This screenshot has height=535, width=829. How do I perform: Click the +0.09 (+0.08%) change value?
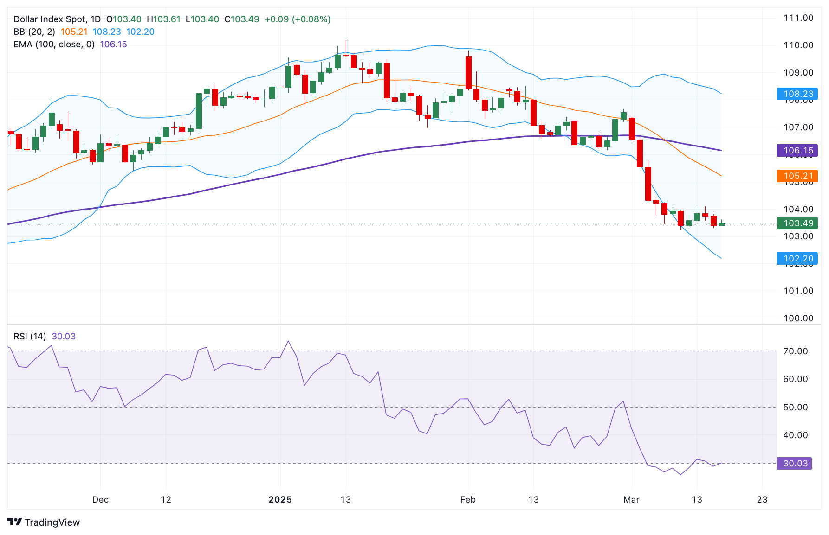click(298, 19)
